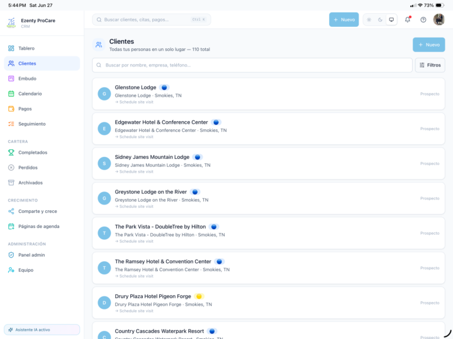This screenshot has height=339, width=453.
Task: Click Schedule site visit under Glenstone Lodge
Action: point(134,102)
